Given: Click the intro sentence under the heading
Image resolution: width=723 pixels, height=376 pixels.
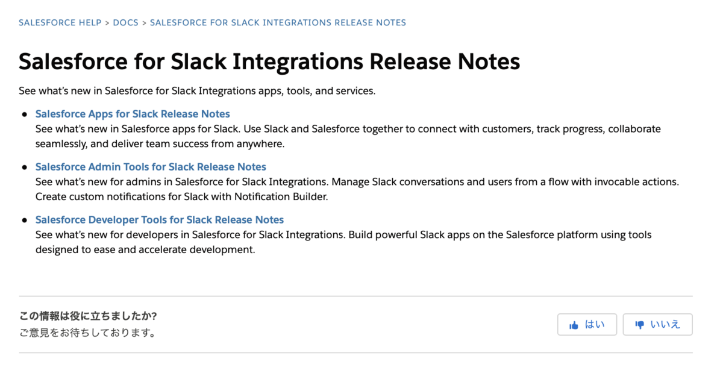Looking at the screenshot, I should tap(197, 91).
